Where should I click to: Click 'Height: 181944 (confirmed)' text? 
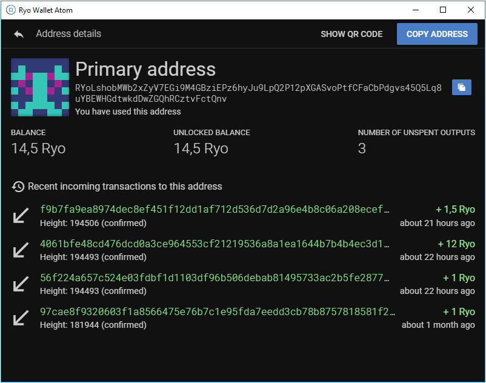[x=93, y=325]
